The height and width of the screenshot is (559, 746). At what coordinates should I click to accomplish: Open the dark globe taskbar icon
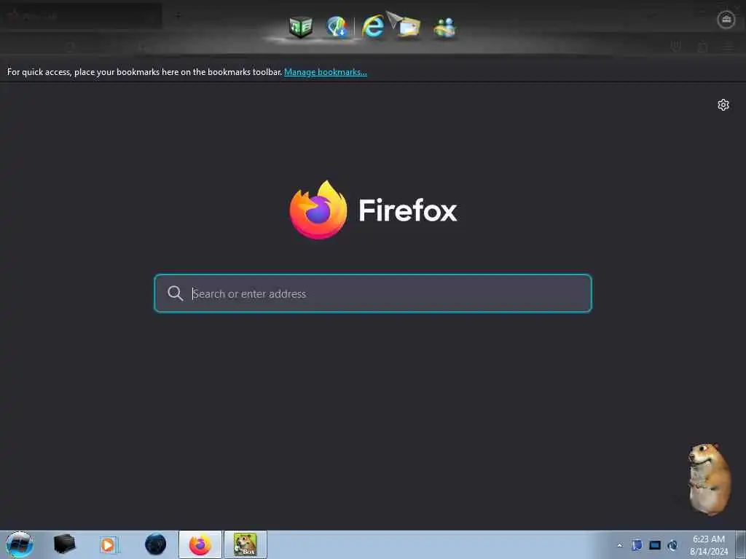[x=156, y=544]
